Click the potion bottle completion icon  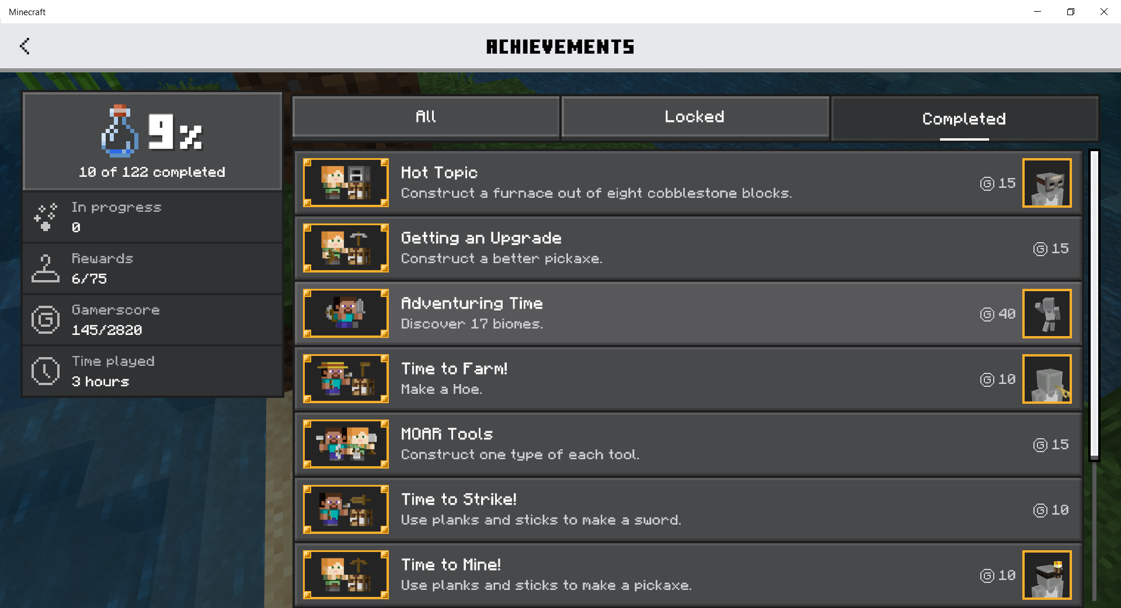120,131
